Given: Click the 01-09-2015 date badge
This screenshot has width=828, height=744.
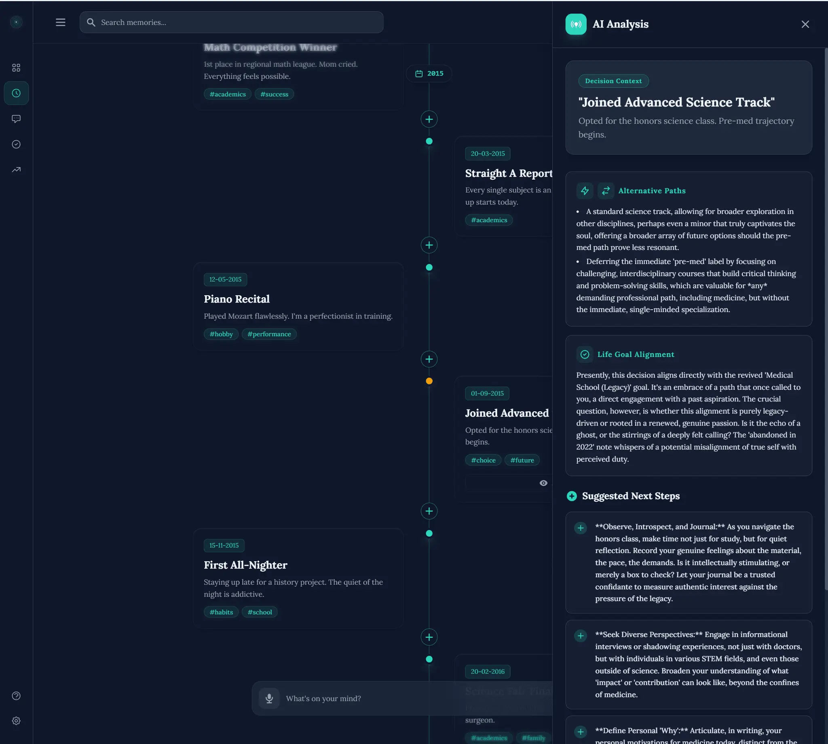Looking at the screenshot, I should pos(487,394).
